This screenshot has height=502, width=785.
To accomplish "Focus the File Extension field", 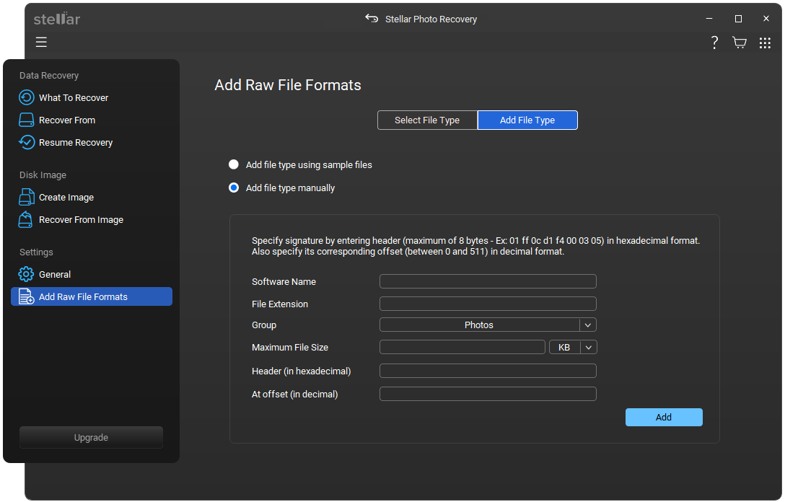I will click(488, 304).
